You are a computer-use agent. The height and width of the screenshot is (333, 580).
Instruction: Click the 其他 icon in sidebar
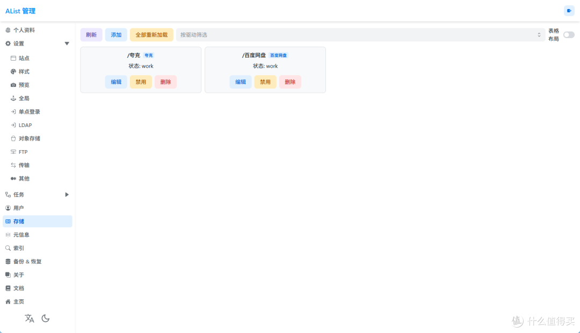(x=13, y=179)
